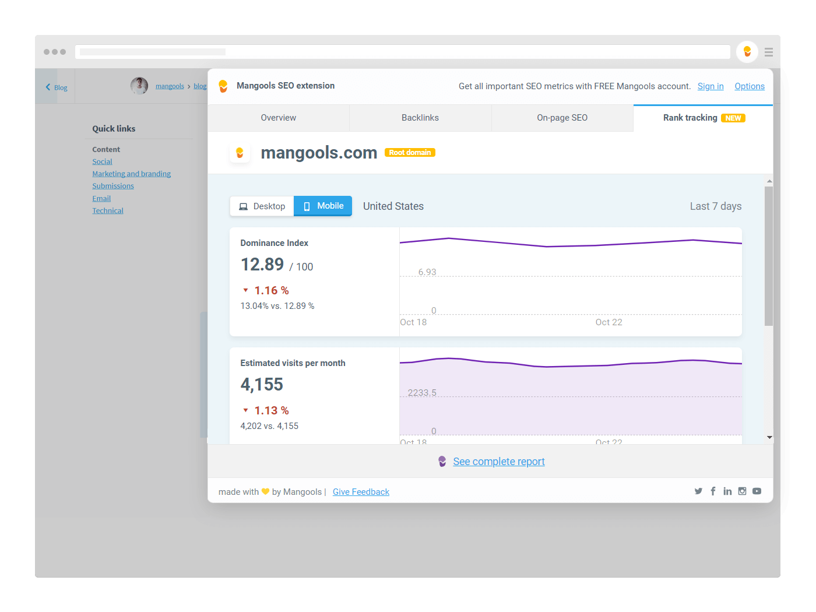This screenshot has height=612, width=816.
Task: Open Mangools Facebook page
Action: 713,491
